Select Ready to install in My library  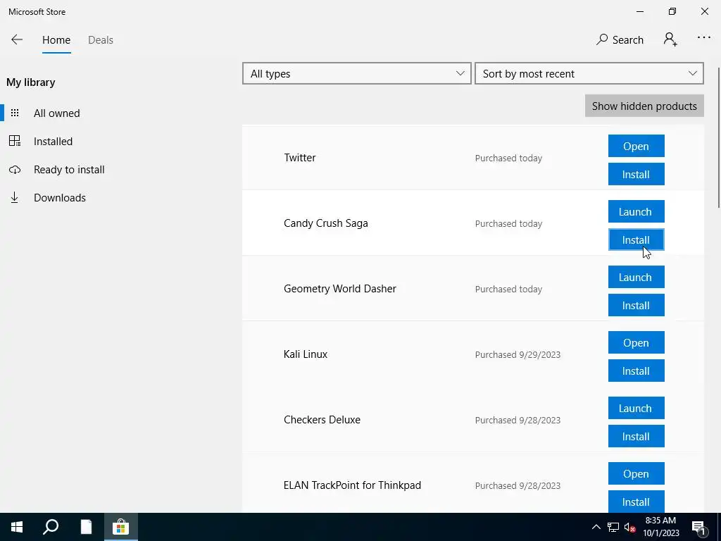(x=69, y=170)
